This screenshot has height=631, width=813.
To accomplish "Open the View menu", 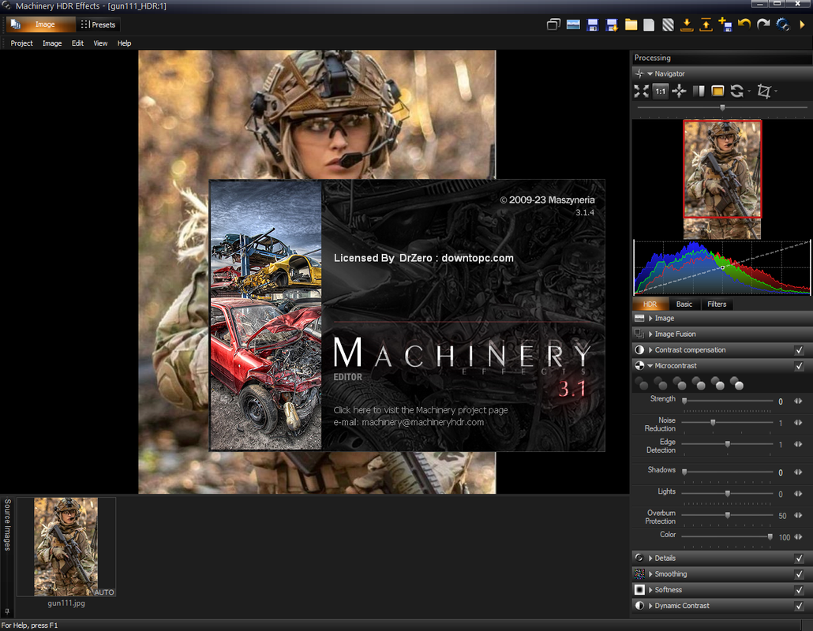I will 100,43.
